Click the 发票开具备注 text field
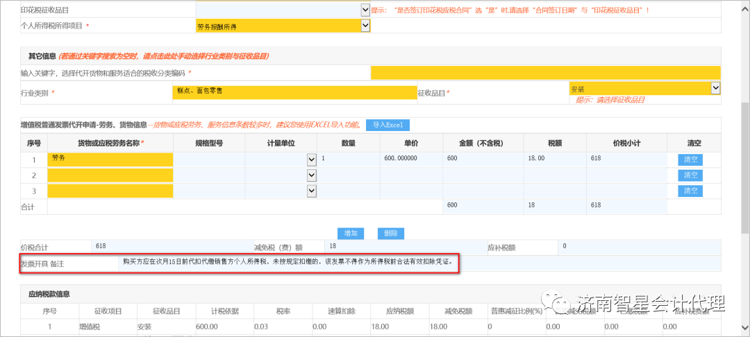The image size is (750, 337). click(x=419, y=263)
